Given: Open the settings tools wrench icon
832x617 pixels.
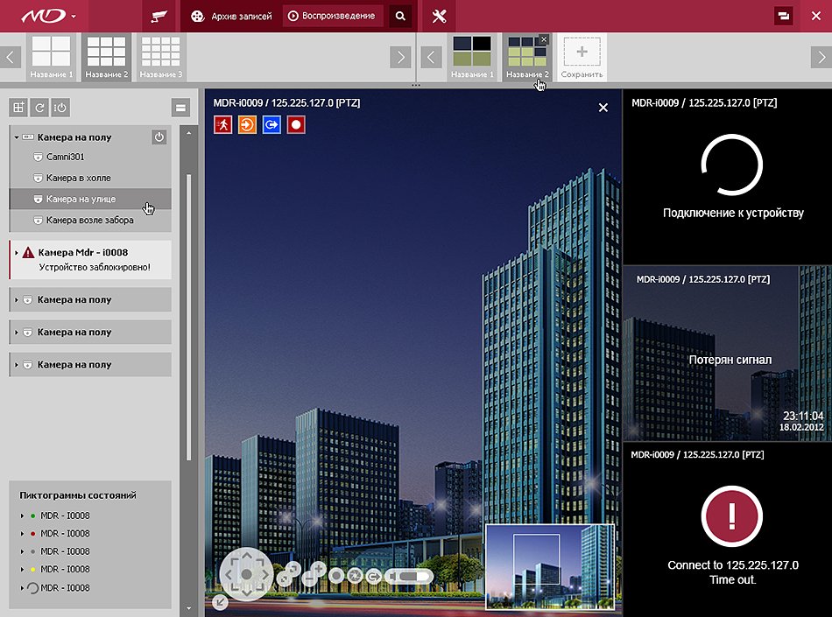Looking at the screenshot, I should coord(440,16).
